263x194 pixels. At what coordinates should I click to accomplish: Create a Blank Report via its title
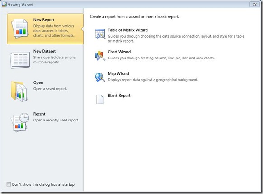pos(119,95)
